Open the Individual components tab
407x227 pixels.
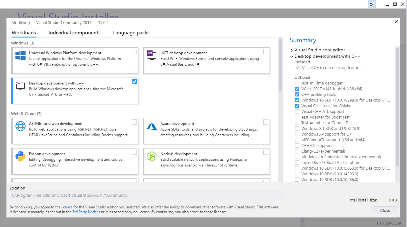coord(74,33)
